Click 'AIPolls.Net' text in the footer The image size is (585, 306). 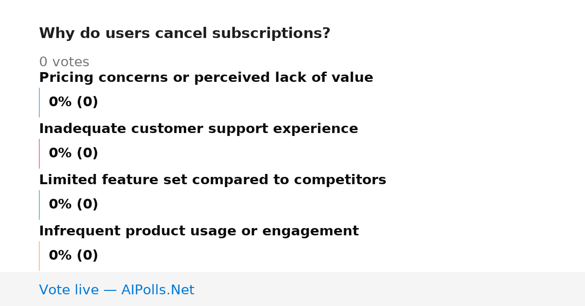(157, 290)
